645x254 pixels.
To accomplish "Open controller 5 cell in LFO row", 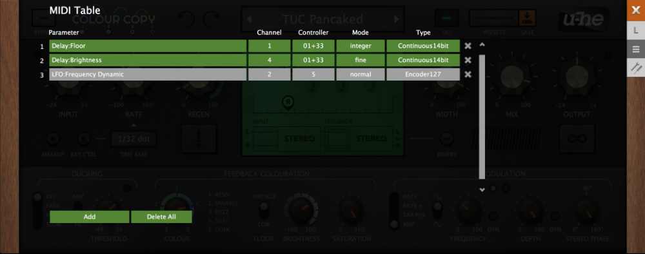I will coord(313,74).
